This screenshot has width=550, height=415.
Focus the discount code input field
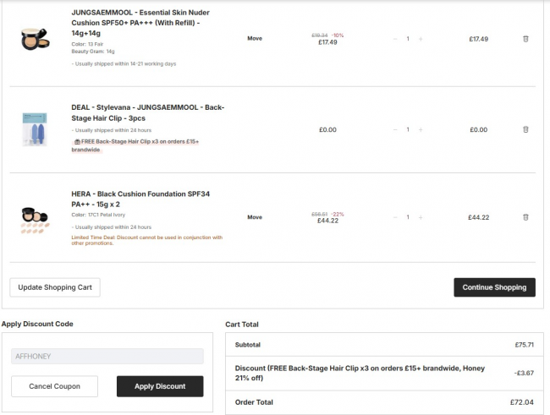coord(107,357)
